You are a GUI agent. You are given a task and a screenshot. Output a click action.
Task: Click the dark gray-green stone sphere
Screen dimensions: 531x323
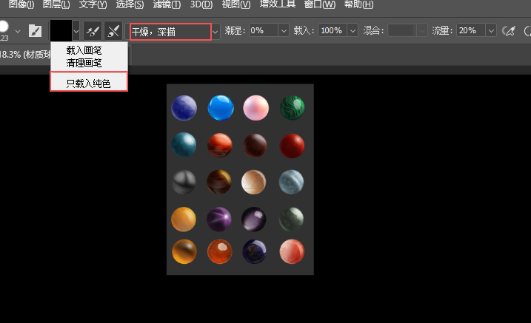coord(291,219)
